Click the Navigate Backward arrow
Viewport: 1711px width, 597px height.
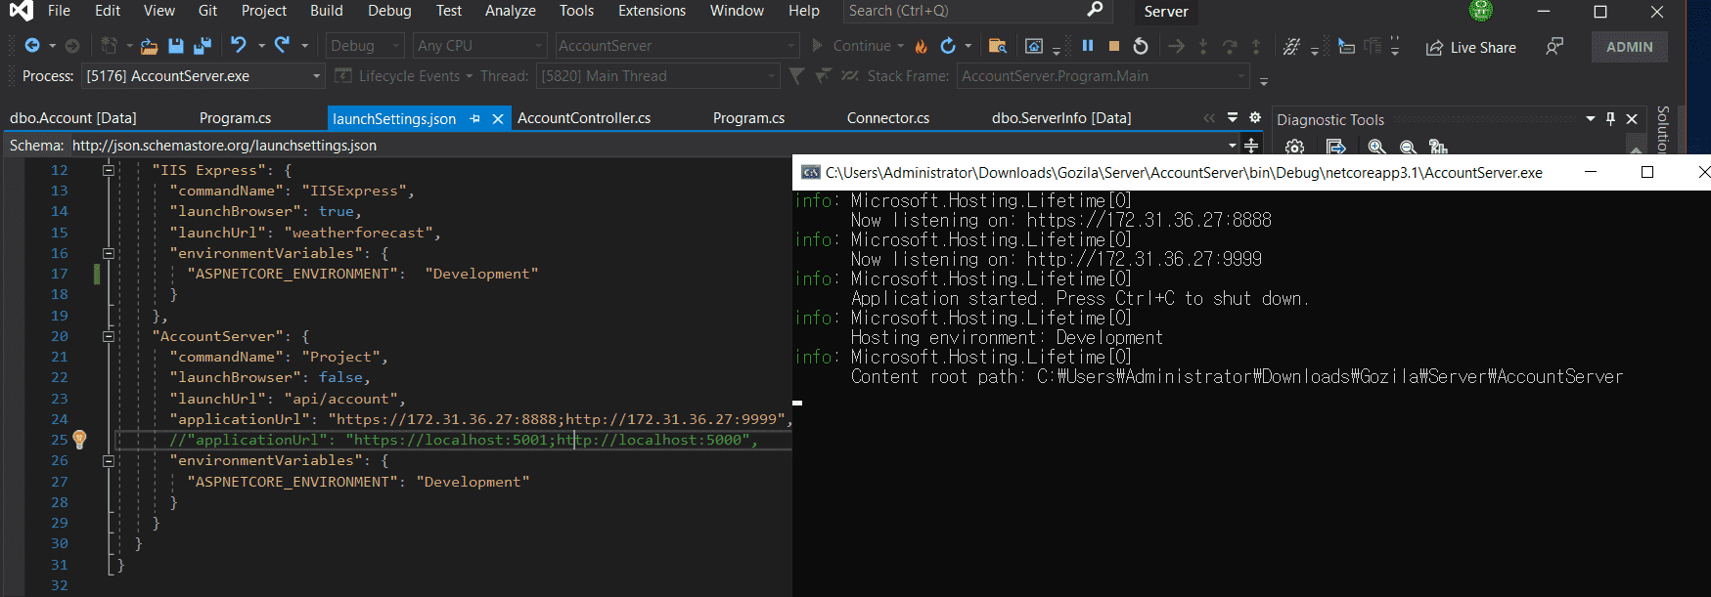[x=32, y=46]
